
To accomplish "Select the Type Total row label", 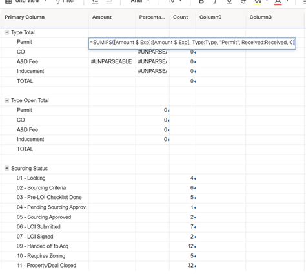I will pos(23,32).
